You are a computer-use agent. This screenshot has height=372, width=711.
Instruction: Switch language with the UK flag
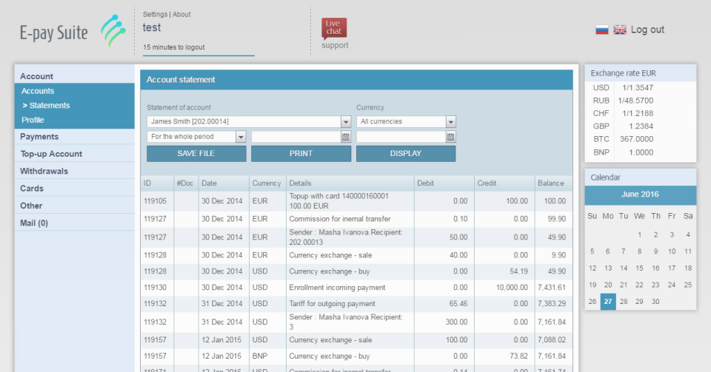pyautogui.click(x=620, y=30)
